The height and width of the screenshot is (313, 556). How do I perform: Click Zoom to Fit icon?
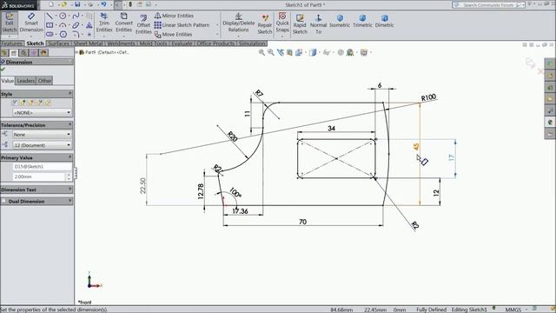(261, 52)
